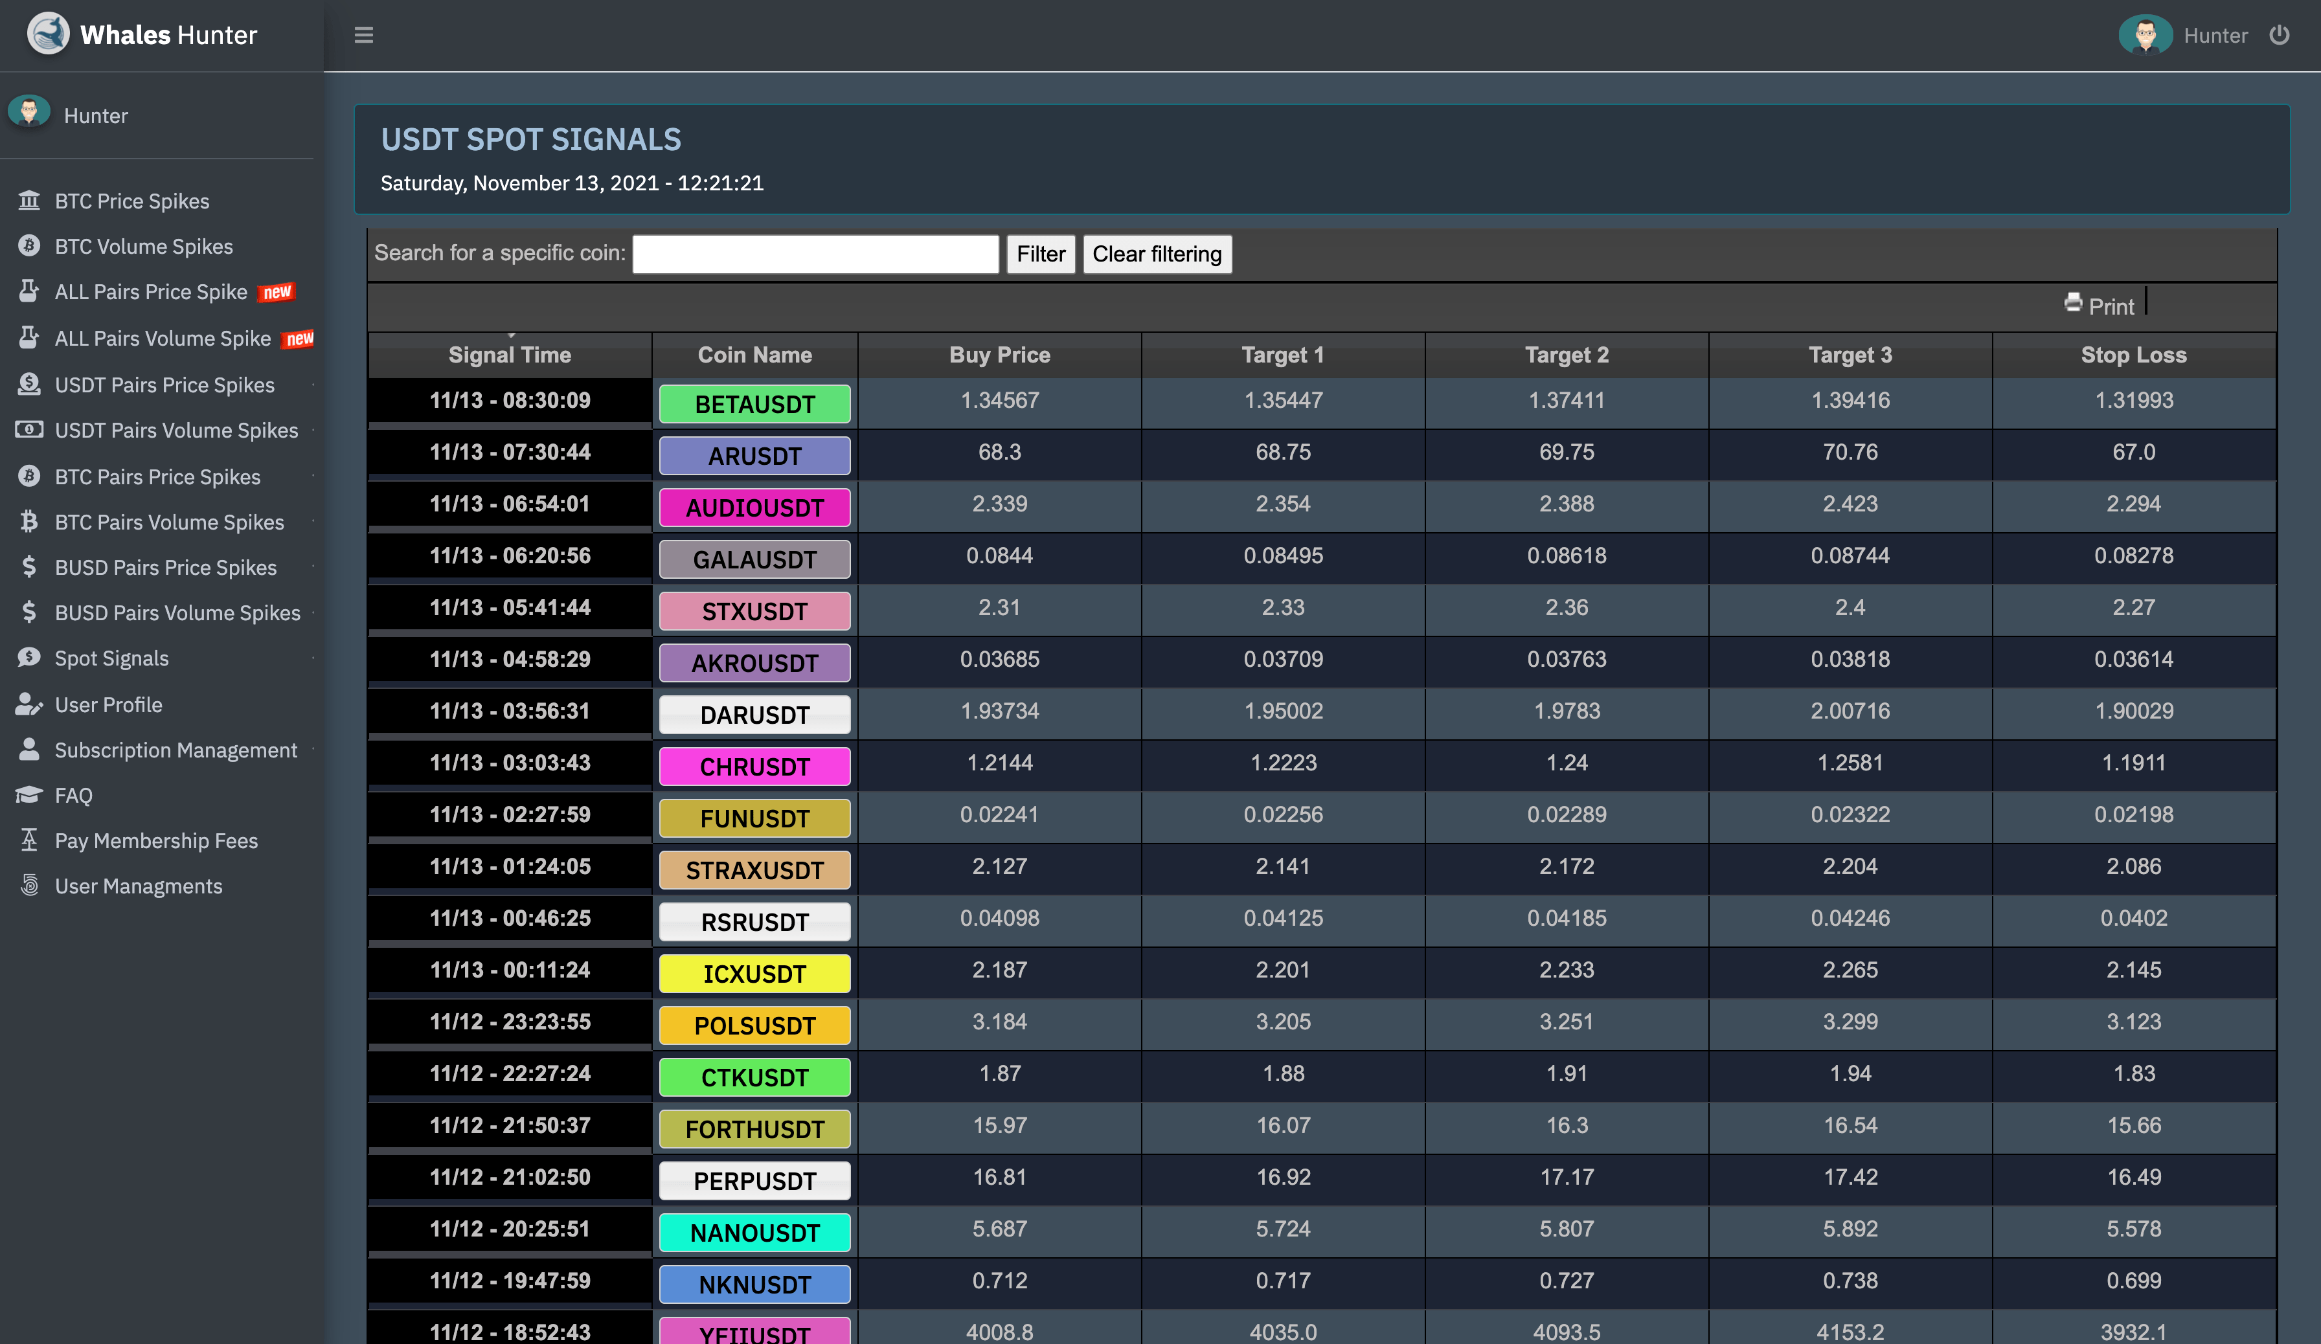The image size is (2321, 1344).
Task: Navigate to BTC Volume Spikes
Action: 144,245
